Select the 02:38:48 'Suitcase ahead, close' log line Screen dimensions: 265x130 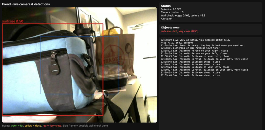[x=190, y=62]
